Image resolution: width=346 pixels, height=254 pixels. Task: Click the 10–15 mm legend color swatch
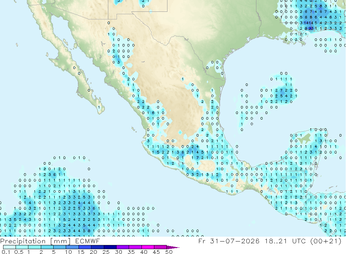click(72, 247)
